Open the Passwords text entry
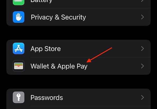This screenshot has width=157, height=109. pos(47,98)
